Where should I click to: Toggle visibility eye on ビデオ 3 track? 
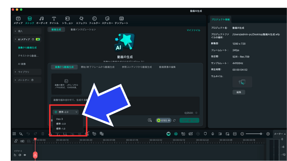tap(25, 155)
